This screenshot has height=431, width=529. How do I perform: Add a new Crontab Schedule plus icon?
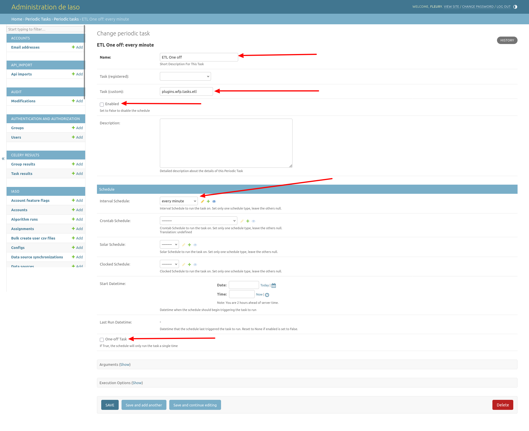point(248,221)
